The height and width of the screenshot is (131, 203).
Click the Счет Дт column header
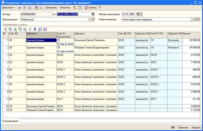tap(17, 35)
